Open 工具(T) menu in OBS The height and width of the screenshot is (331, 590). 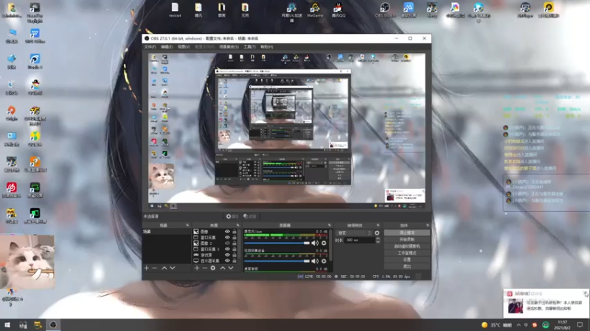point(249,47)
